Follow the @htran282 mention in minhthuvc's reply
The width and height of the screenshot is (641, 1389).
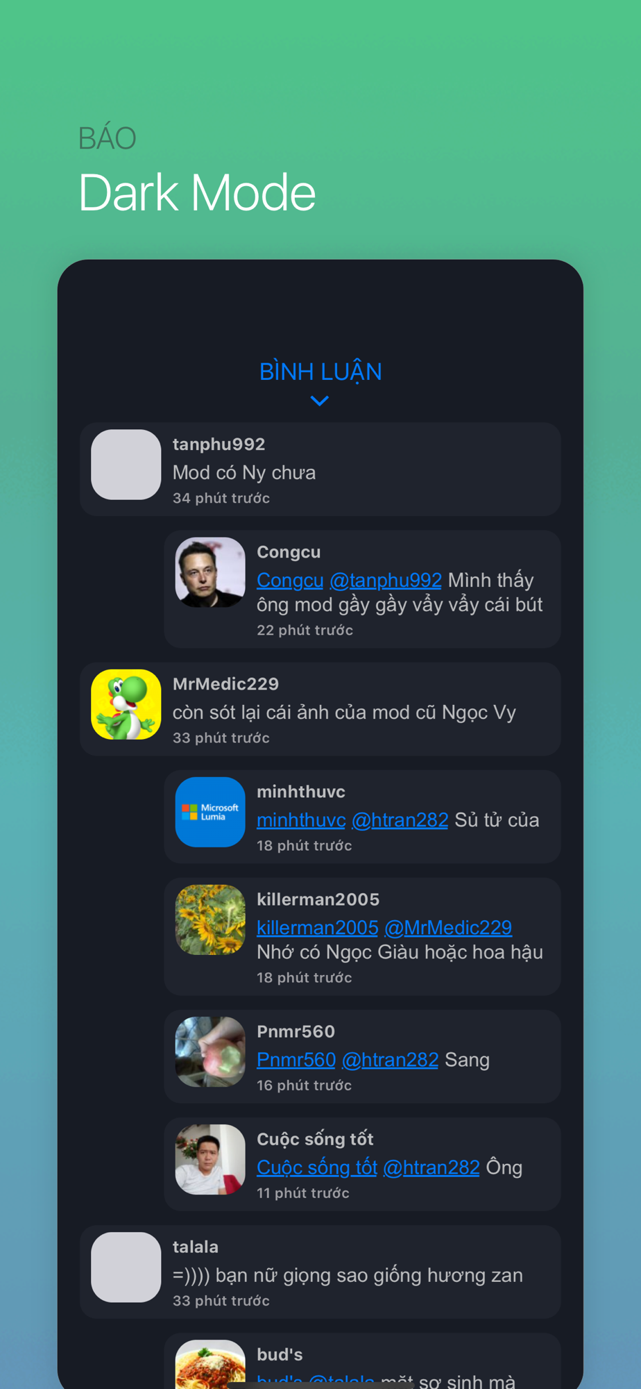[x=400, y=820]
